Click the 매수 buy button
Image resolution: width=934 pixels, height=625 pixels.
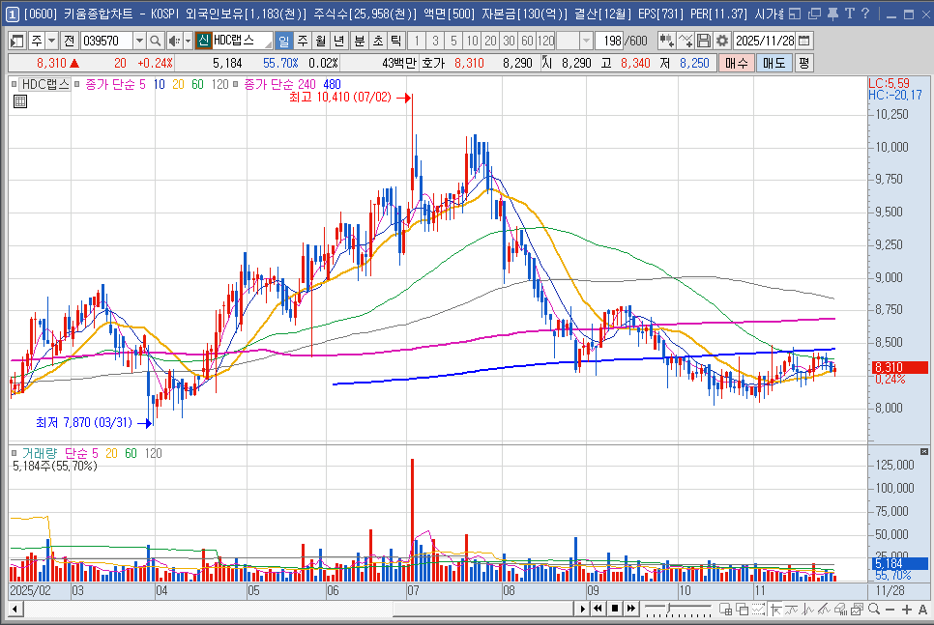coord(736,63)
